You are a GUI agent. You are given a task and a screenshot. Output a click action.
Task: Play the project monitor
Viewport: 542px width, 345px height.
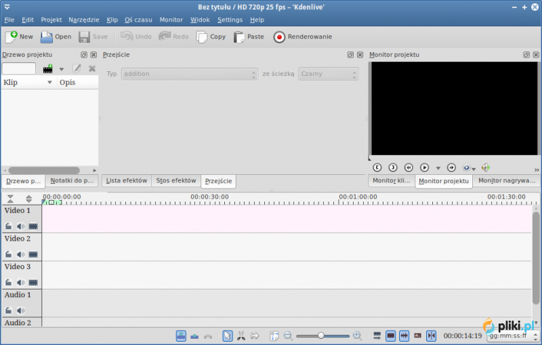(x=424, y=167)
